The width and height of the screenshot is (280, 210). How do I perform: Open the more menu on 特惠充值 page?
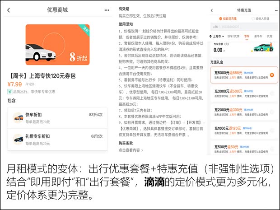[x=276, y=10]
